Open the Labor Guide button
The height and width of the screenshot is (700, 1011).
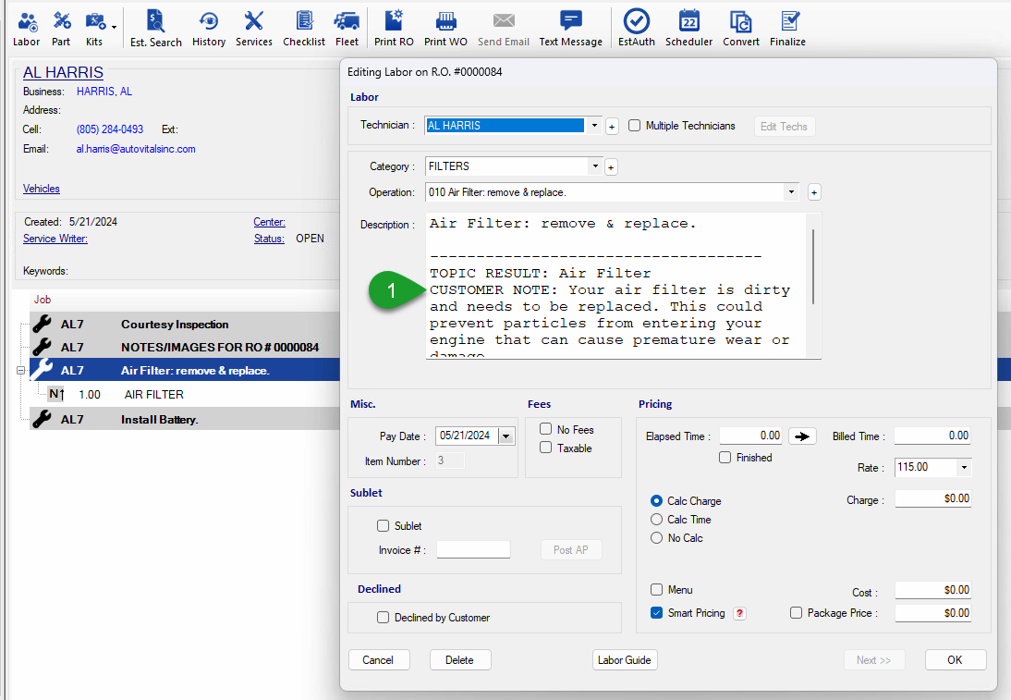click(624, 660)
